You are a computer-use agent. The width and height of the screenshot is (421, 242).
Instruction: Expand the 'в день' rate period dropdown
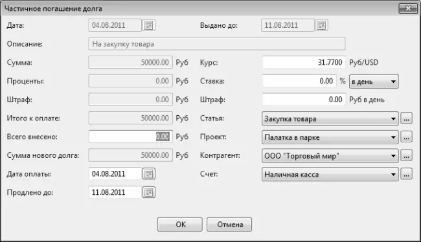374,82
